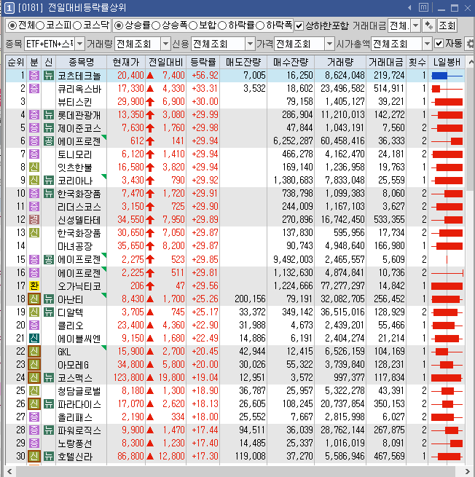475x477 pixels.
Task: Select the 상승폭 radio button
Action: pyautogui.click(x=156, y=25)
